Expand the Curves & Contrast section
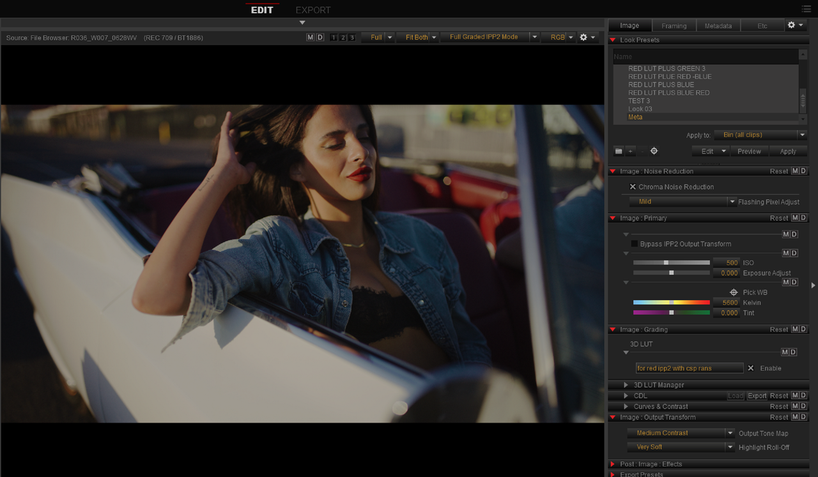 pos(626,407)
